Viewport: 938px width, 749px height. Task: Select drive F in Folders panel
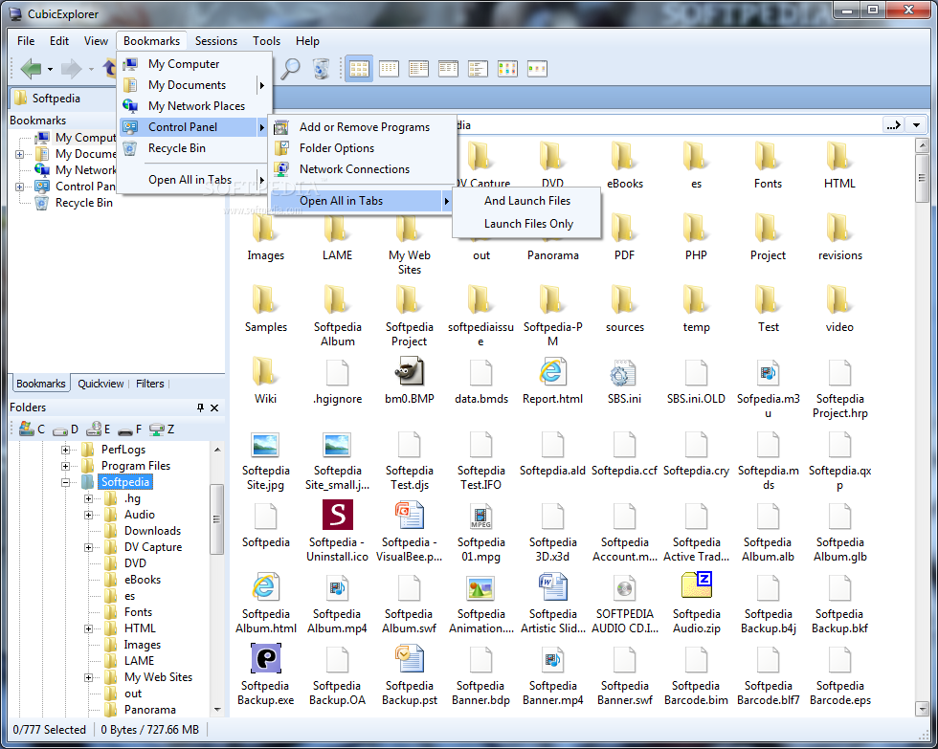(129, 429)
